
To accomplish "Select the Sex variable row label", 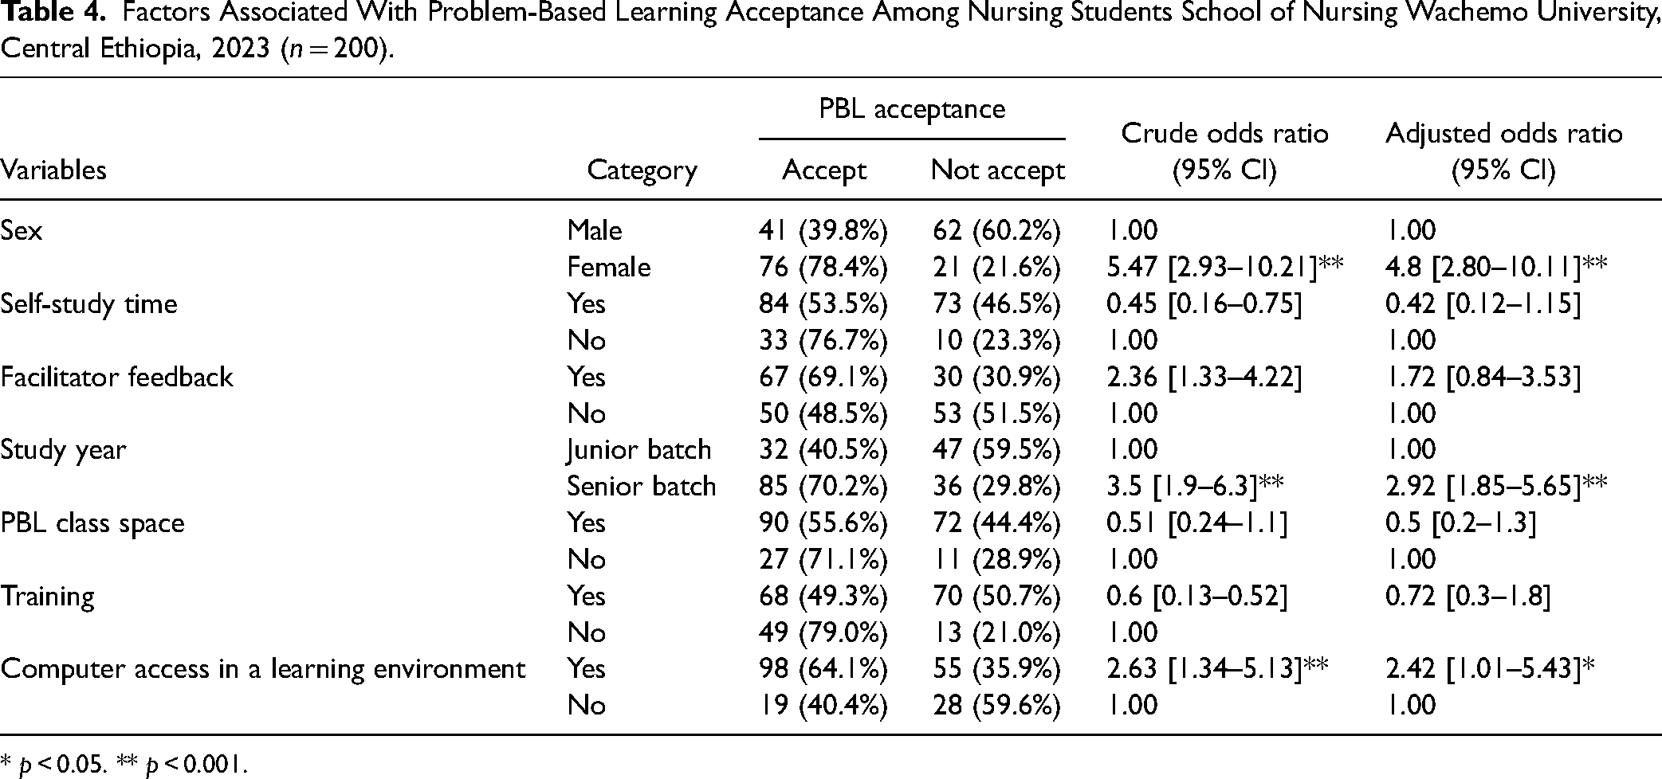I will 22,230.
